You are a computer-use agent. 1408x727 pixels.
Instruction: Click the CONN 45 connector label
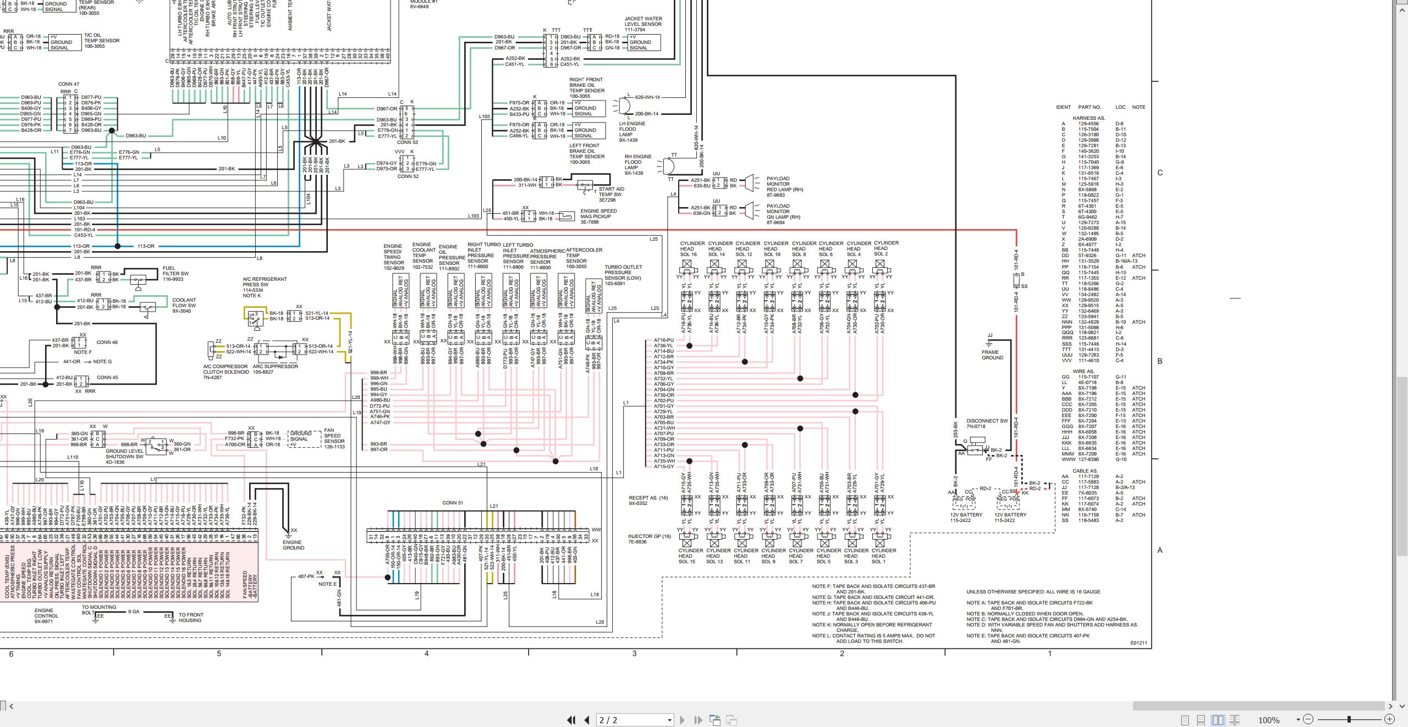107,378
